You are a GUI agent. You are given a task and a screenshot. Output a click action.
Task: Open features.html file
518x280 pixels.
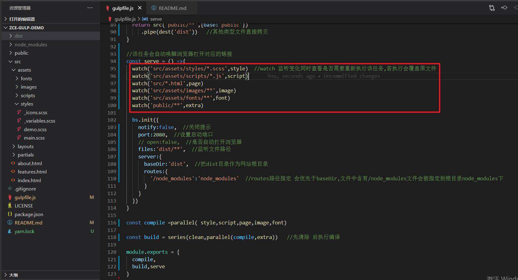pos(51,172)
